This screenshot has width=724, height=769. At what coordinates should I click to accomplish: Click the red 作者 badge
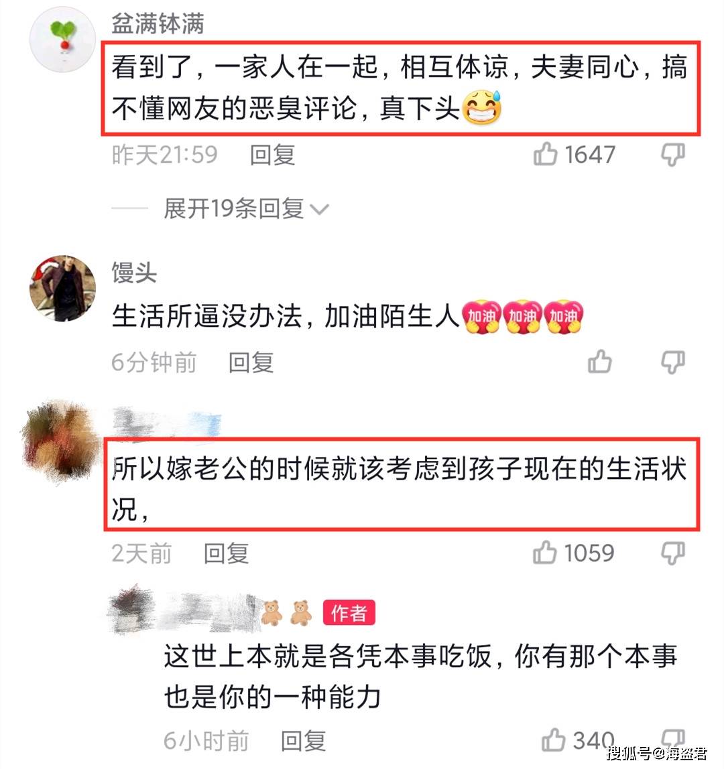pos(349,612)
